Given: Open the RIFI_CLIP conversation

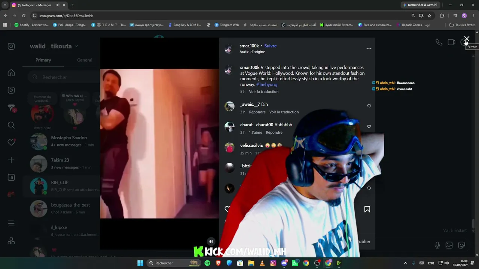Looking at the screenshot, I should [62, 186].
